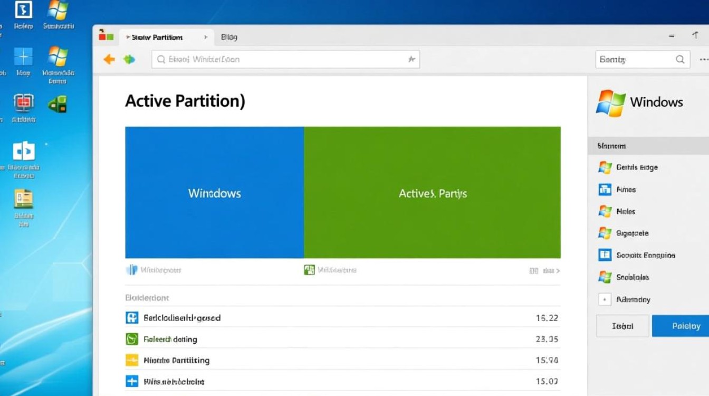
Task: Toggle the Admindy checkbox in the sidebar
Action: tap(605, 299)
